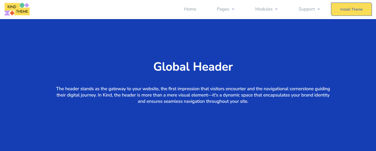Expand the Support dropdown arrow
Image resolution: width=376 pixels, height=151 pixels.
coord(319,9)
